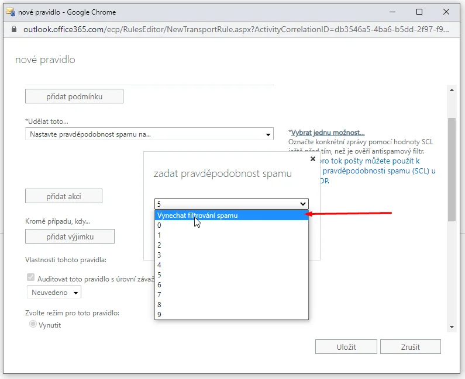Click the přidat akci button
This screenshot has width=465, height=379.
click(x=64, y=196)
